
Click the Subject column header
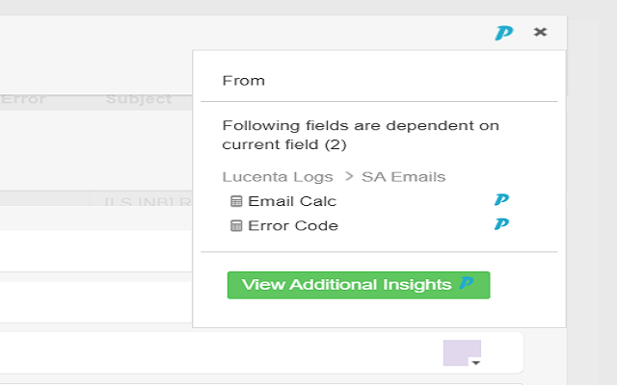point(139,98)
